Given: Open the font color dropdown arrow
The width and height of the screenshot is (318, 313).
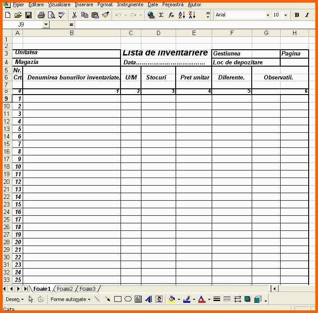Looking at the screenshot, I should click(x=209, y=299).
